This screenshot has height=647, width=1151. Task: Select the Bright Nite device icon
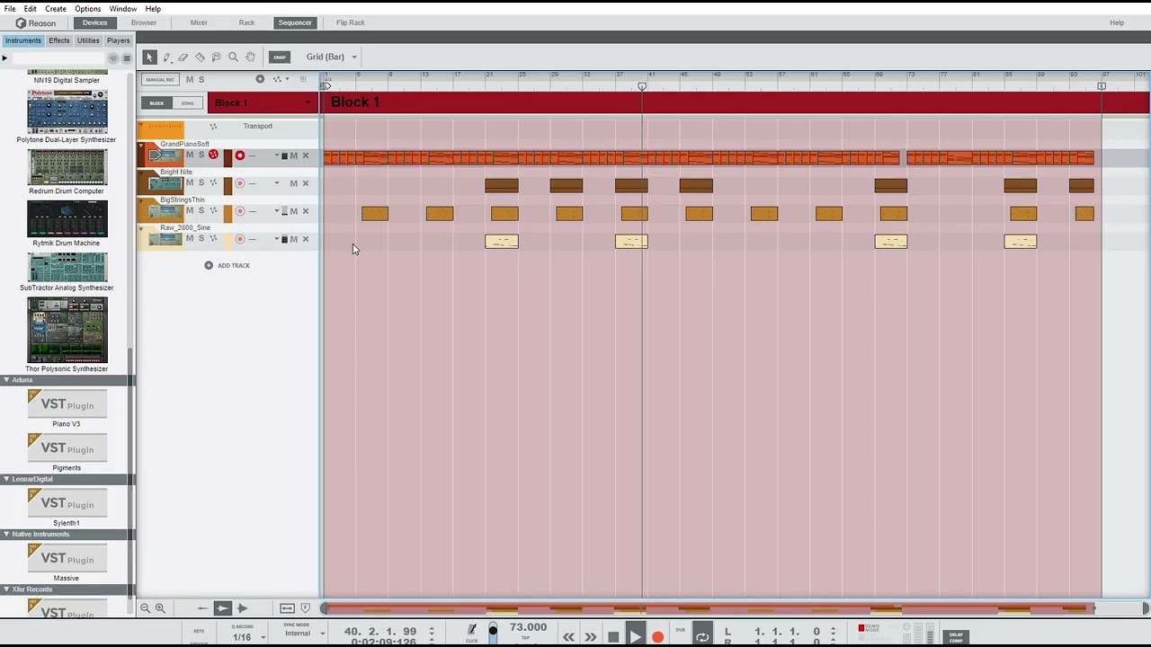[165, 184]
